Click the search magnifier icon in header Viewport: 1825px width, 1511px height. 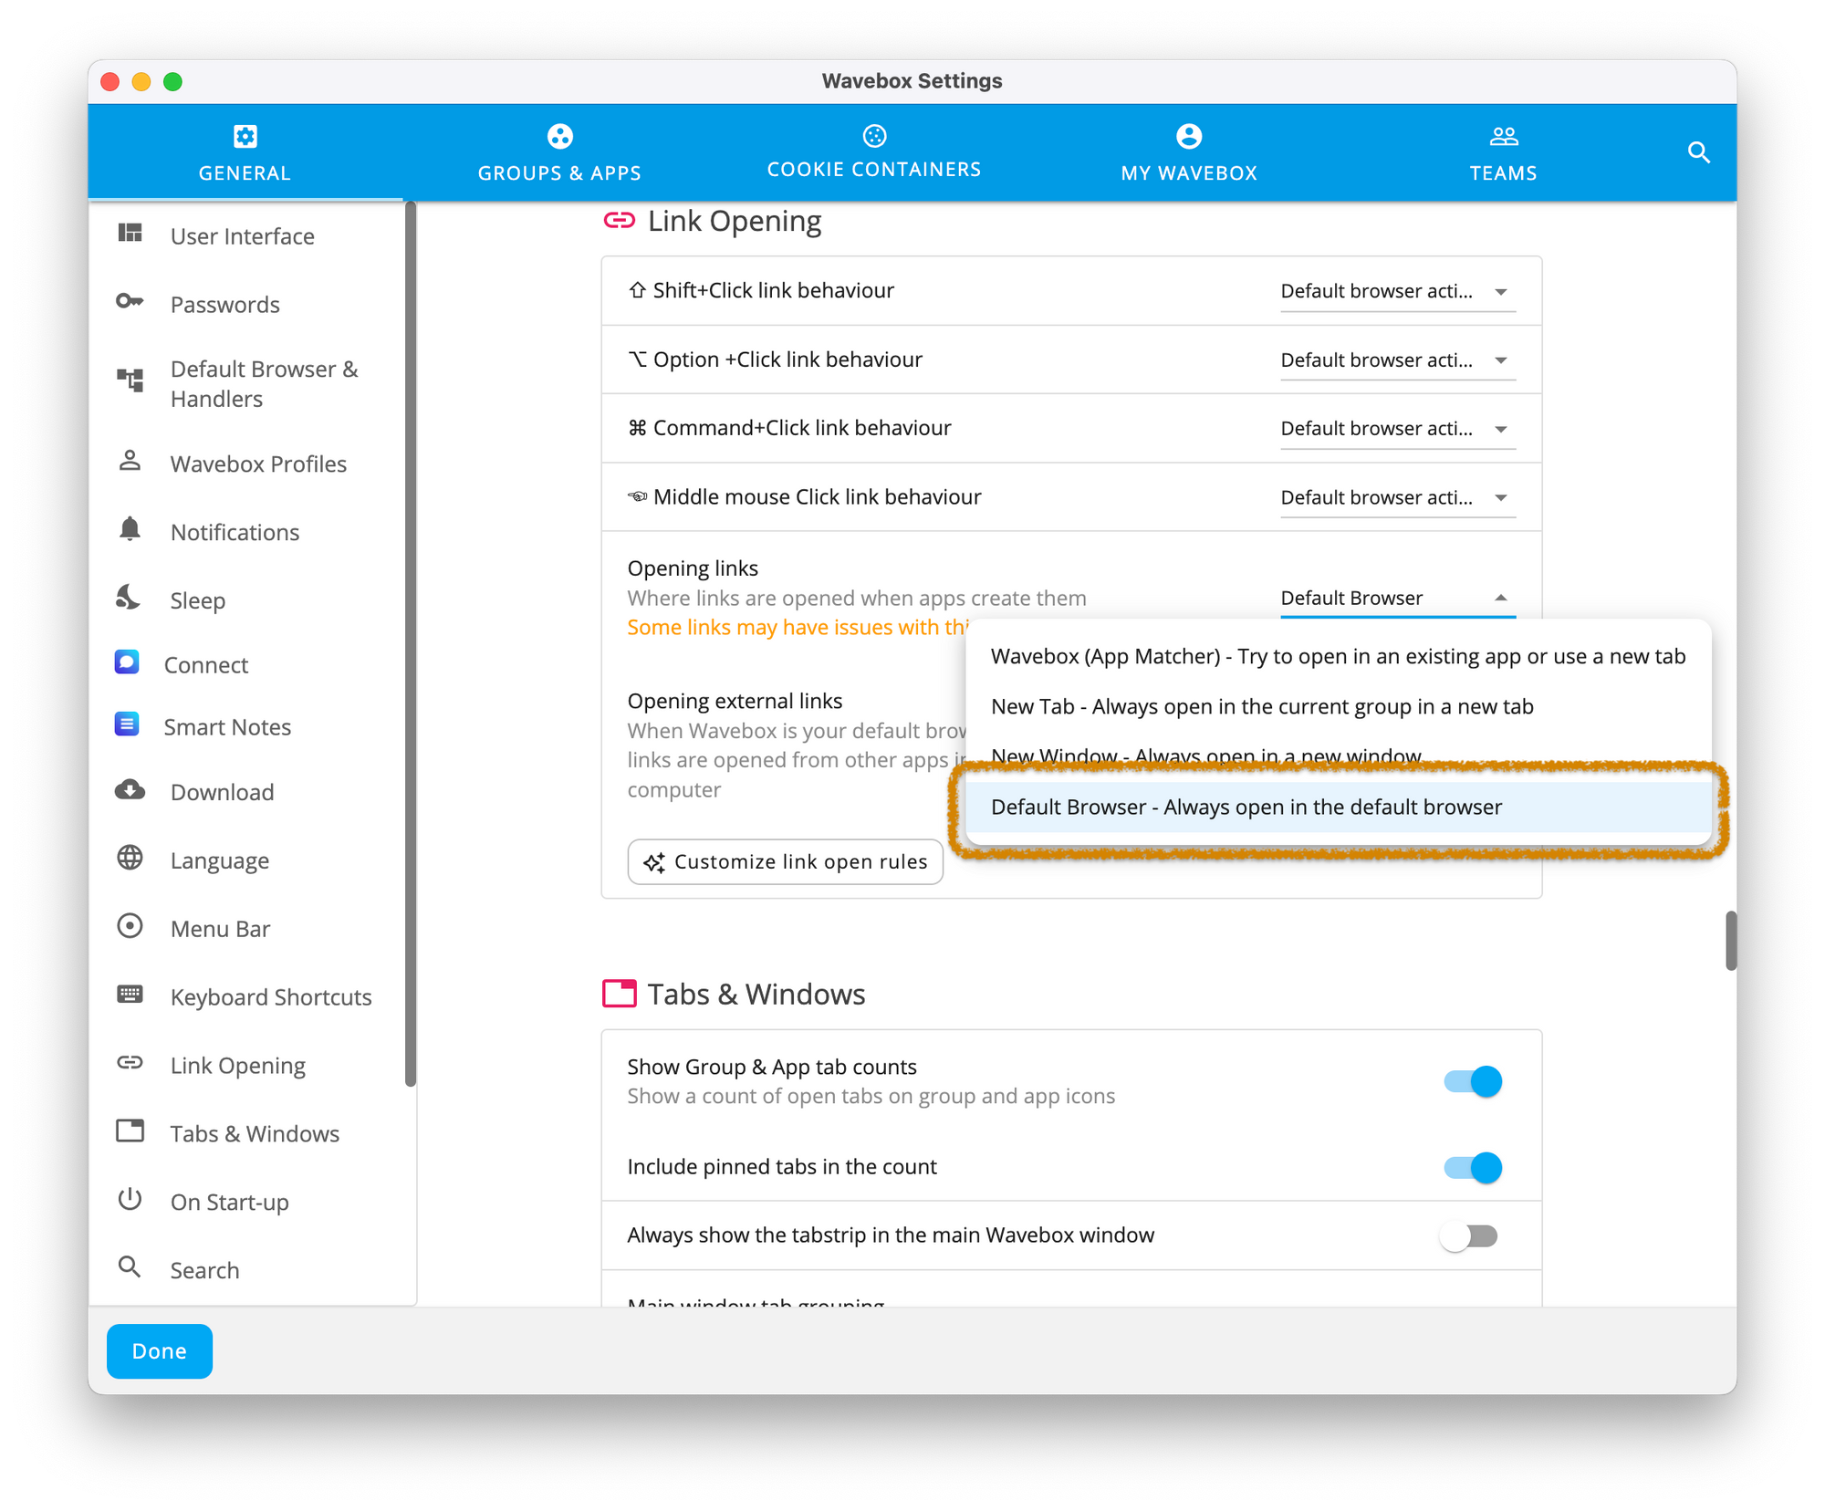[1697, 152]
